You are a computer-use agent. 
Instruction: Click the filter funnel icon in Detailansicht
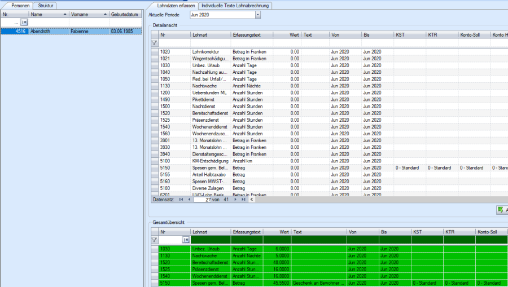coord(154,43)
